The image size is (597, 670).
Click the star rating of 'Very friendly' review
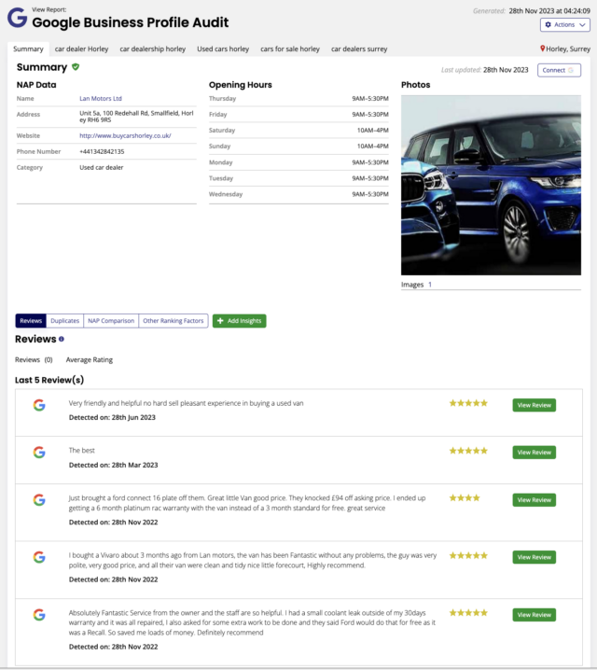[468, 403]
